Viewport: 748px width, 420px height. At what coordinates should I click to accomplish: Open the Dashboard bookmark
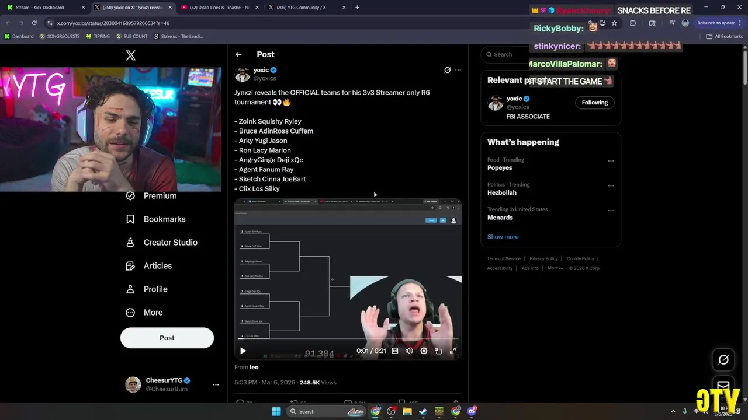[19, 36]
